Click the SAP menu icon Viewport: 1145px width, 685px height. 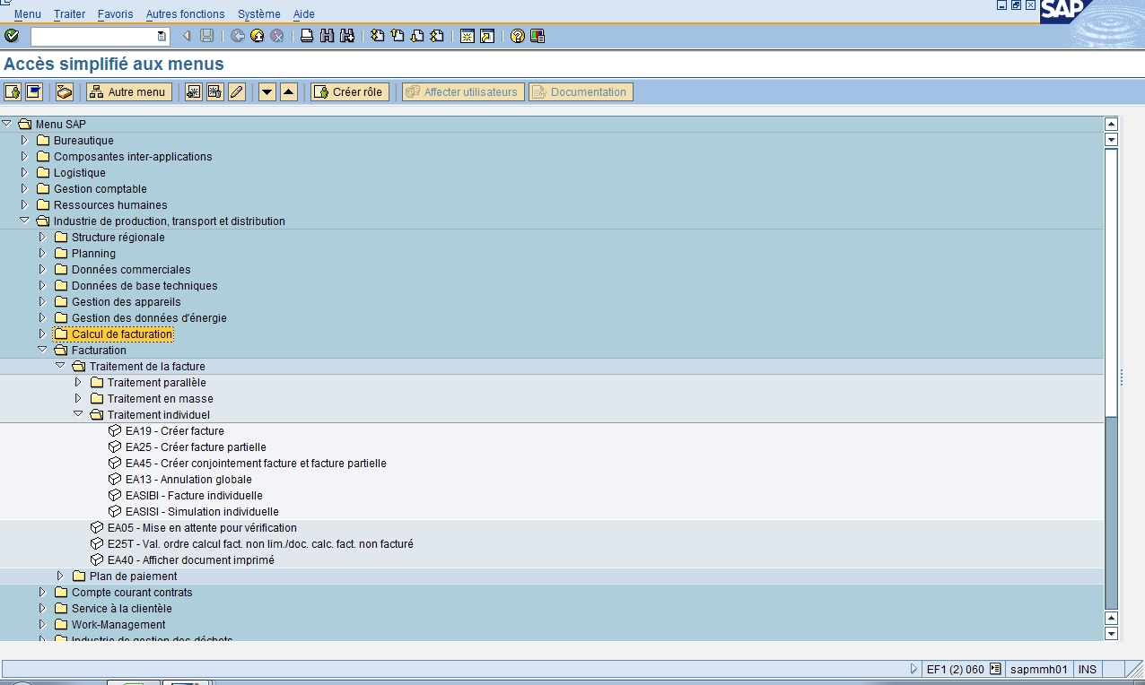[34, 91]
